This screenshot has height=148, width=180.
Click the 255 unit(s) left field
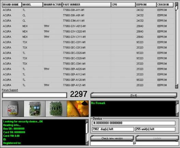[155, 129]
